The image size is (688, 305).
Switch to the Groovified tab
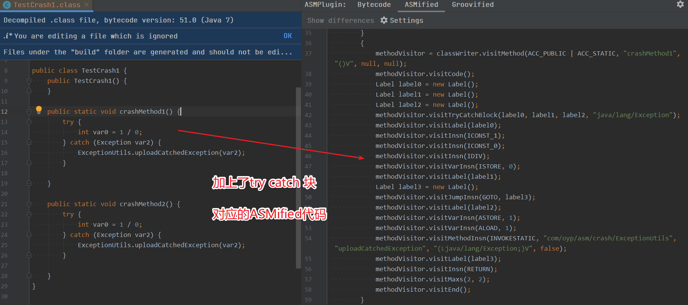[472, 5]
